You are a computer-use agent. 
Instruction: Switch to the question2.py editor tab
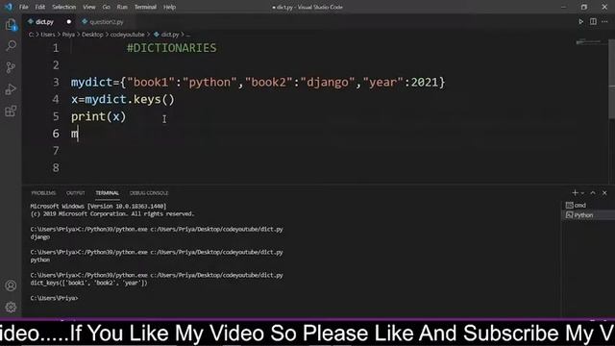click(x=107, y=22)
